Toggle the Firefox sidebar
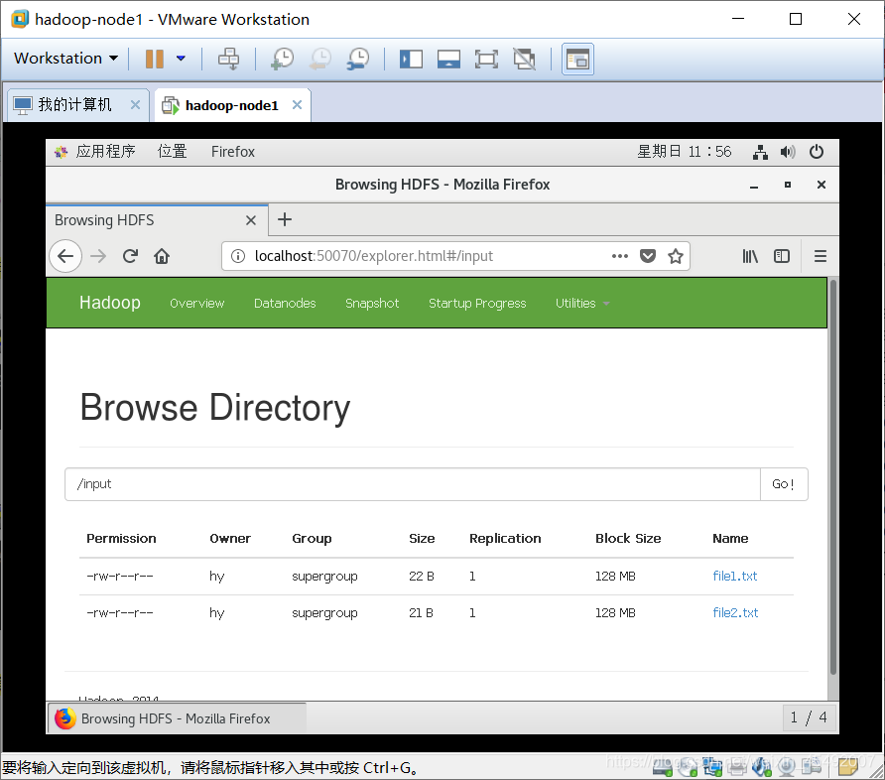This screenshot has height=780, width=885. [782, 256]
